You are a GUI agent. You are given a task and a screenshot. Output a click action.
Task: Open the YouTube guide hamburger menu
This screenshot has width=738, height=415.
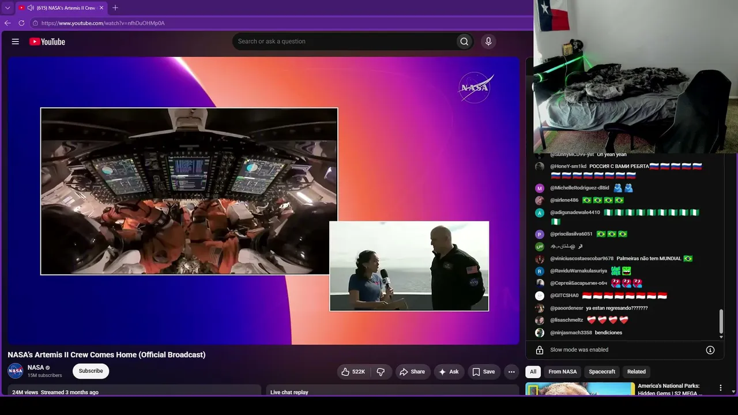[x=16, y=41]
